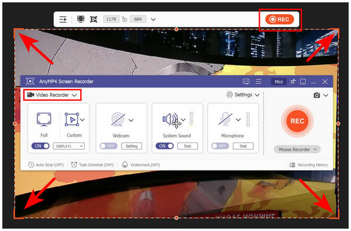Expand the screenshot options arrow
Screen dimensions: 351x231
pos(326,96)
